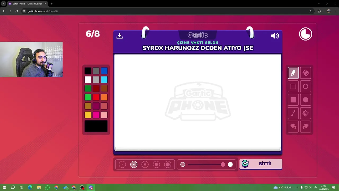Open the browser extensions puzzle icon
The height and width of the screenshot is (191, 339).
click(x=319, y=11)
